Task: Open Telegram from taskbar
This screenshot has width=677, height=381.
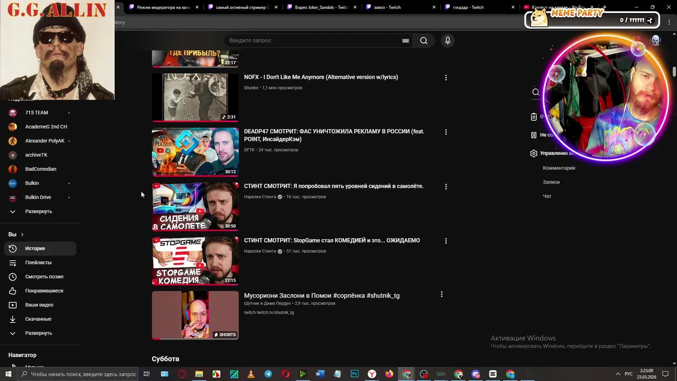Action: click(268, 374)
